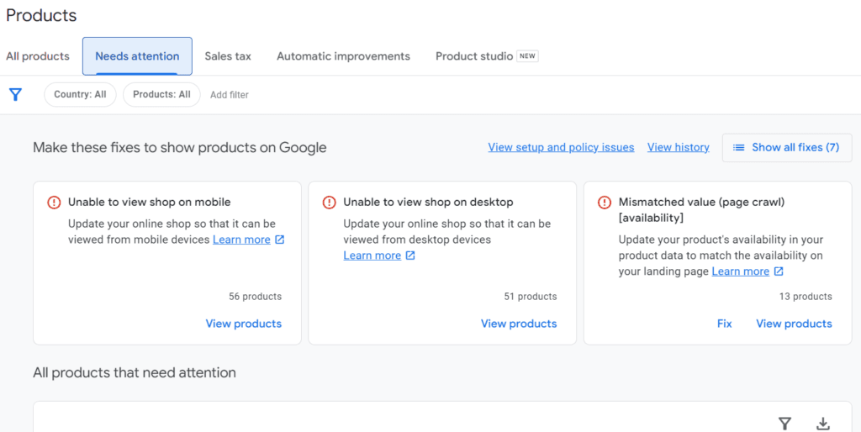Click the 13 products count text
This screenshot has height=432, width=861.
click(x=806, y=297)
